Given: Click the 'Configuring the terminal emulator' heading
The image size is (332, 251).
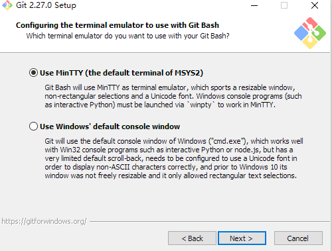Looking at the screenshot, I should 118,25.
